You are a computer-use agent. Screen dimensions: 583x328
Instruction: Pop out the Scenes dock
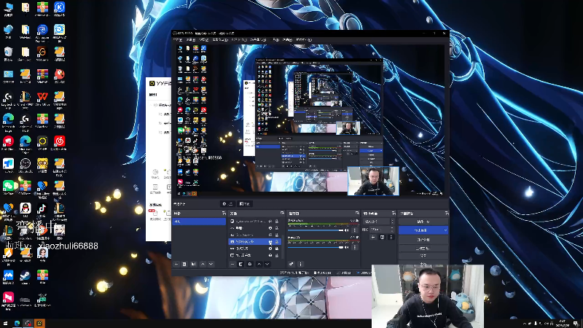click(x=224, y=213)
